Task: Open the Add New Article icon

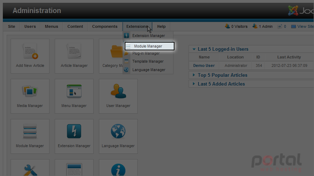Action: pos(30,51)
